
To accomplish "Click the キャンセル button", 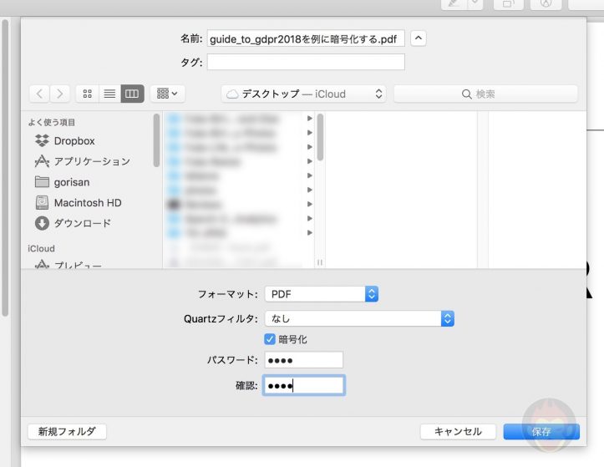I will (x=458, y=432).
